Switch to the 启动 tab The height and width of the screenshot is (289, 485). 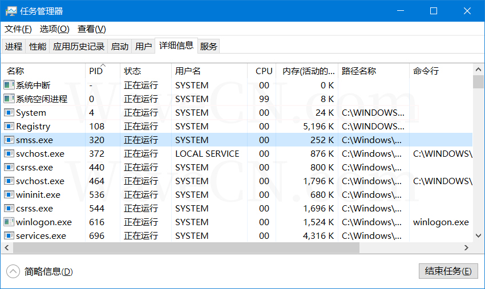[x=120, y=46]
